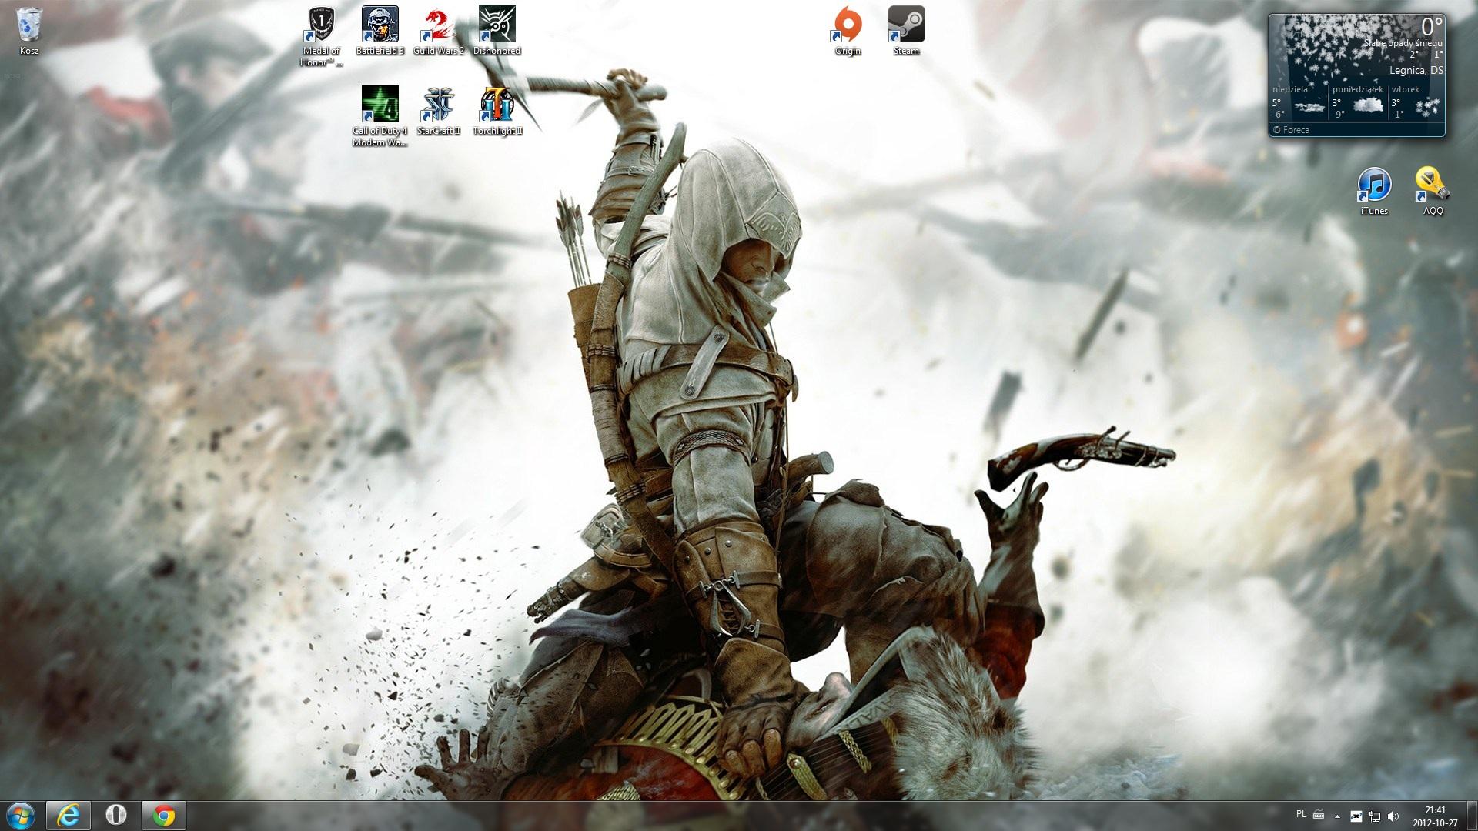Select the Call of Duty 4 shortcut
Viewport: 1478px width, 831px height.
click(x=380, y=116)
